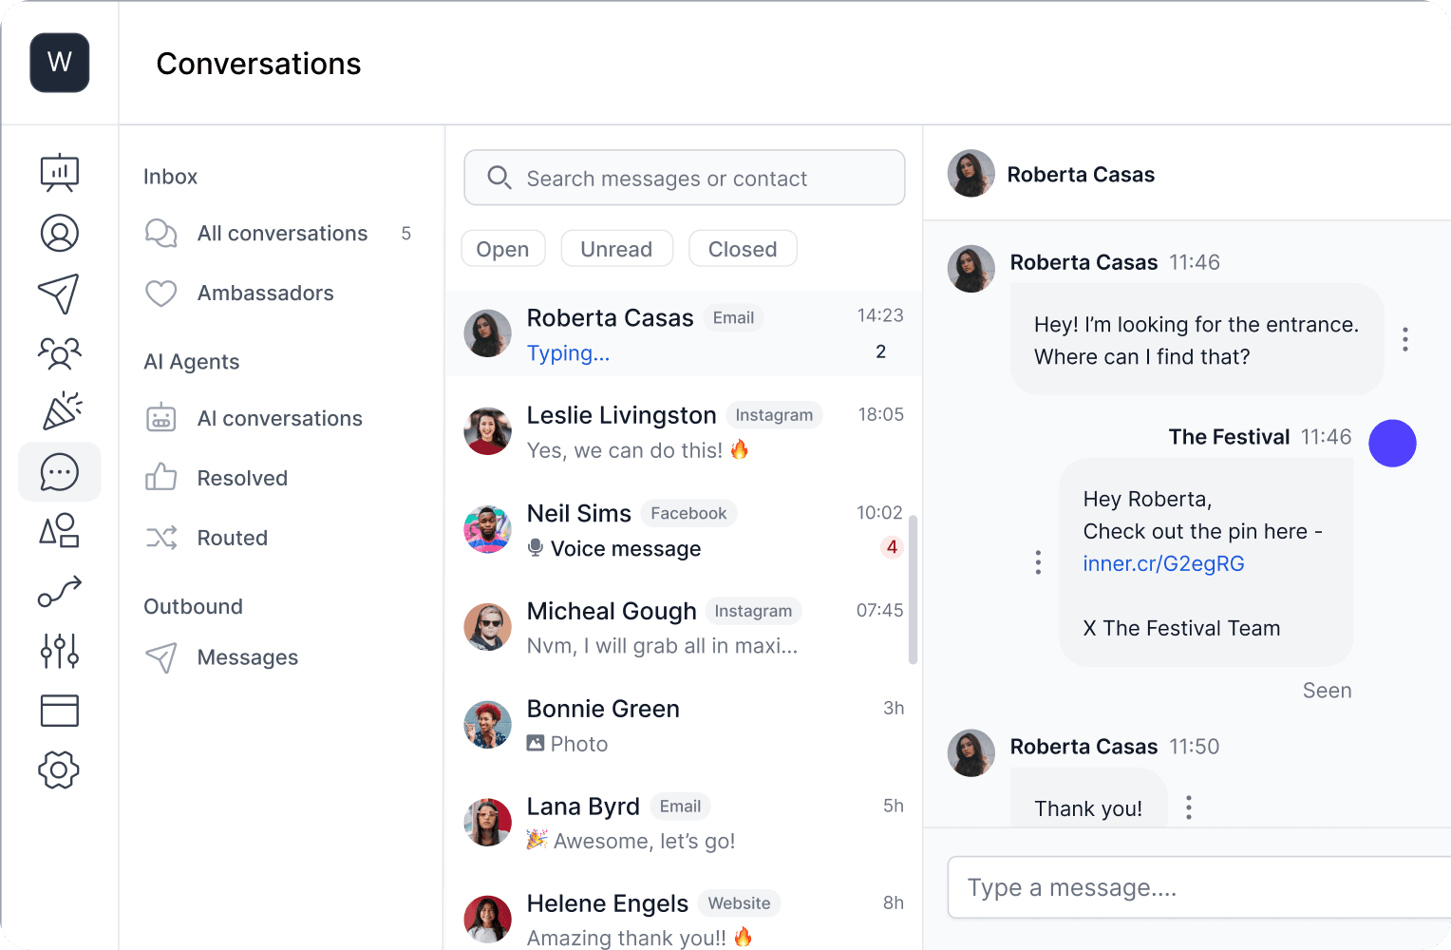
Task: Open the paper plane campaigns icon in sidebar
Action: click(x=59, y=294)
